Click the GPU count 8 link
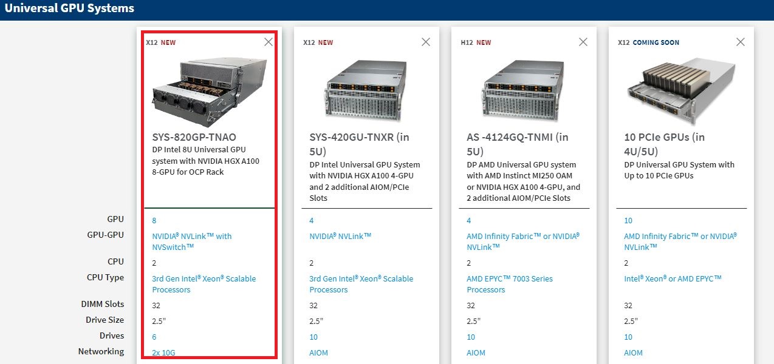Screen dimensions: 774x364 point(154,220)
